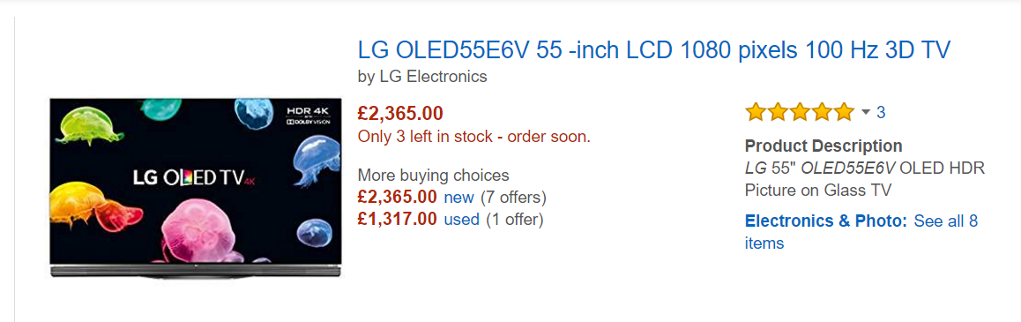Select the large main price £2,365.00

(x=400, y=114)
